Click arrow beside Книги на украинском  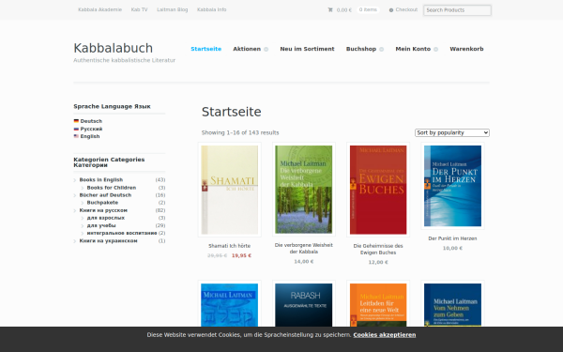[75, 241]
